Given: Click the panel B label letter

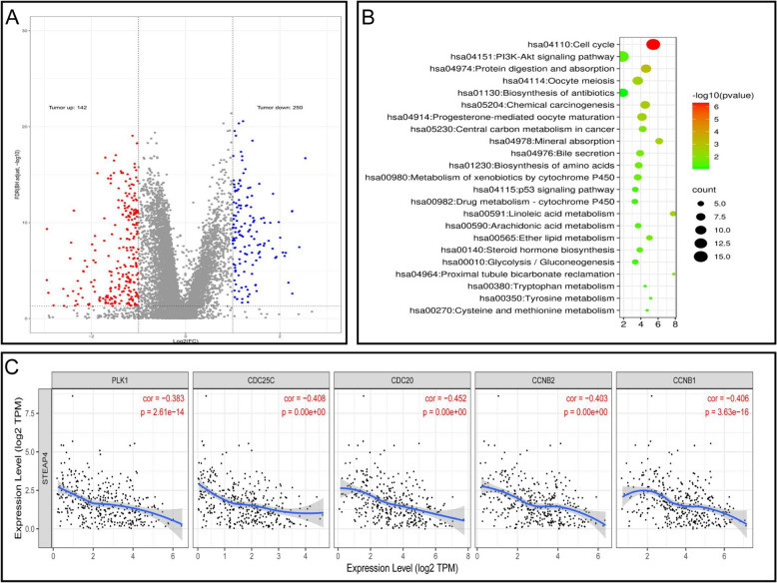Looking at the screenshot, I should coord(369,18).
